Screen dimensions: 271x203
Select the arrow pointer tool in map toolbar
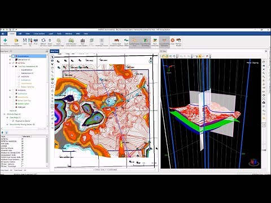click(53, 57)
